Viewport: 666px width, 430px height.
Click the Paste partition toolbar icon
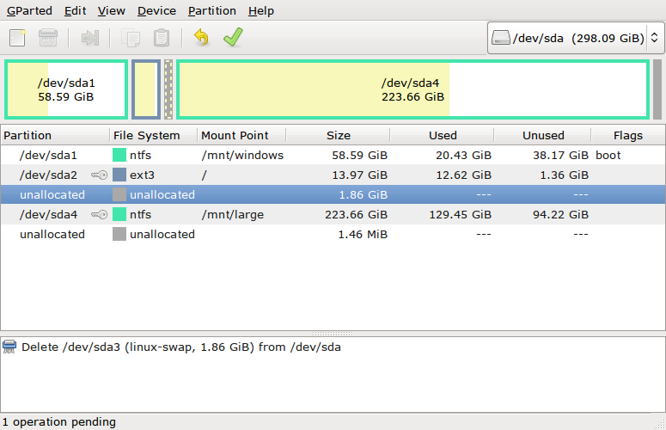[x=162, y=38]
